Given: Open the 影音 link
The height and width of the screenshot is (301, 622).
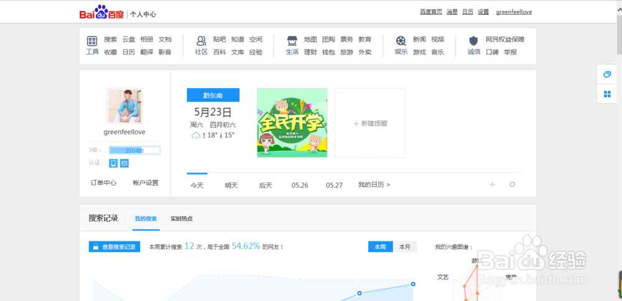Looking at the screenshot, I should coord(165,52).
